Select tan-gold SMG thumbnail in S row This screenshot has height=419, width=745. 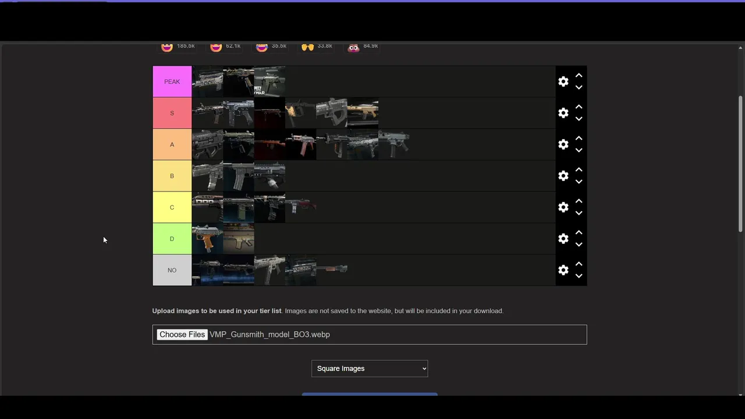(363, 113)
